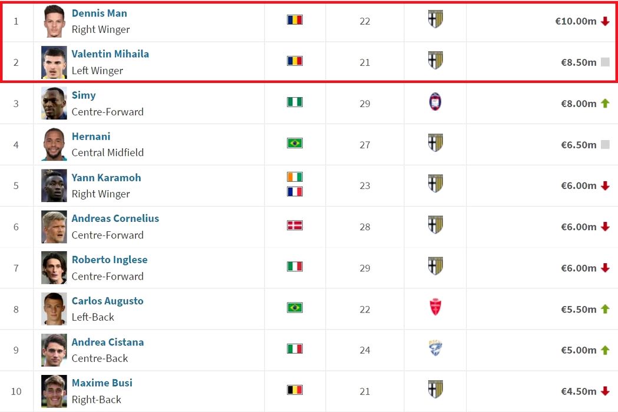Select the French flag in Yann Karamoh's row
Image resolution: width=618 pixels, height=412 pixels.
[x=295, y=191]
